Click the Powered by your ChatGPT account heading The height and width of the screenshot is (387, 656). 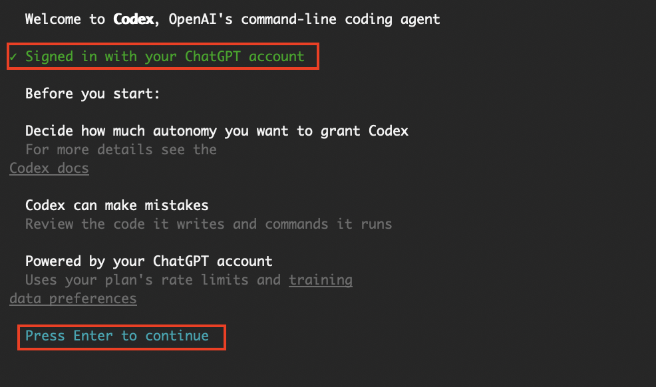click(148, 261)
